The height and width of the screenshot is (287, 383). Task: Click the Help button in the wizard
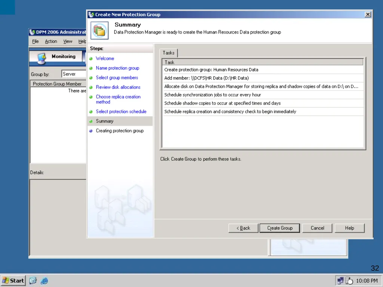pos(350,228)
